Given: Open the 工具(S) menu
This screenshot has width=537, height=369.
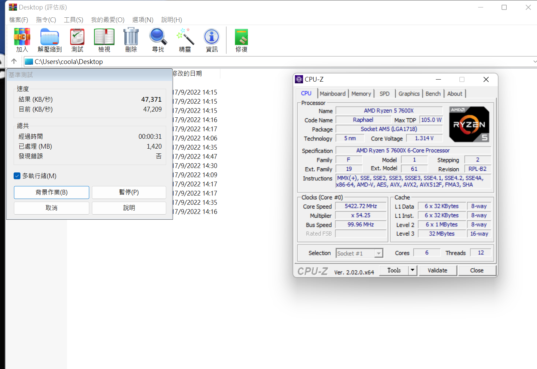Looking at the screenshot, I should (74, 20).
